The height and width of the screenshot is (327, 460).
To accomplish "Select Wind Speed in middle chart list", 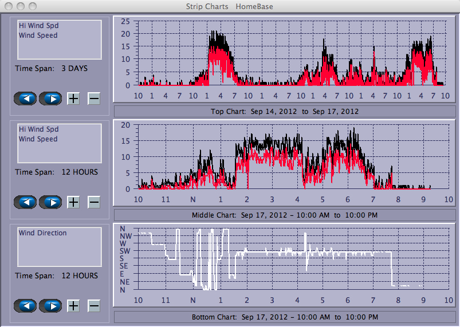I will pyautogui.click(x=38, y=139).
